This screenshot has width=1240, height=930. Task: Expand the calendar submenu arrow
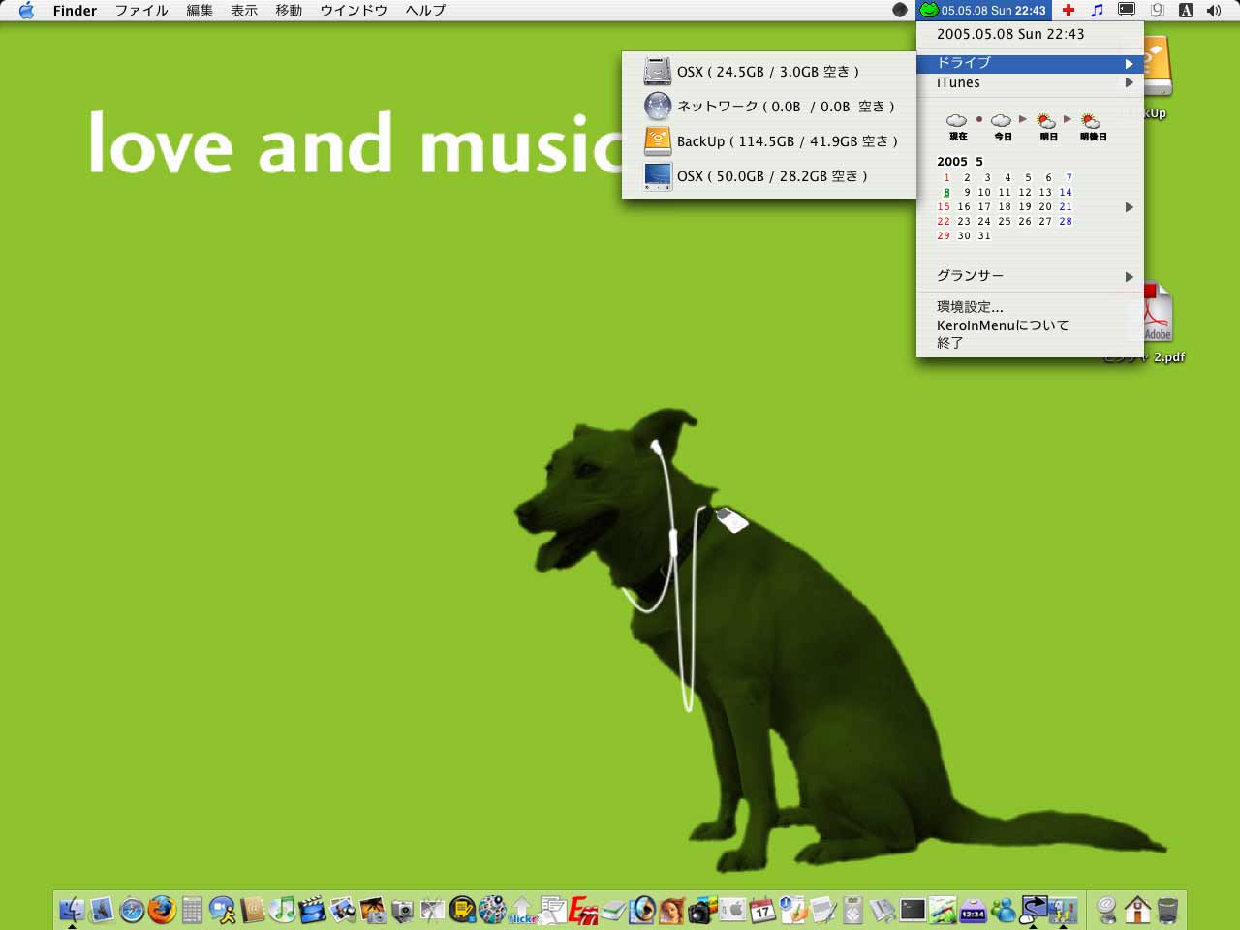1129,207
